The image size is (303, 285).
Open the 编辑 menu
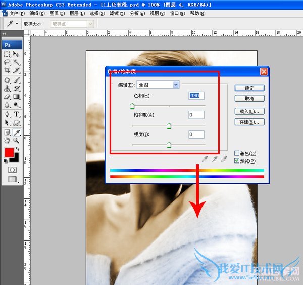pyautogui.click(x=37, y=13)
